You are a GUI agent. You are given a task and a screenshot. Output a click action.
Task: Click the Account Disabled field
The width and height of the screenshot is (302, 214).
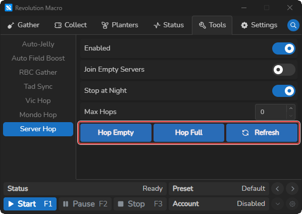(219, 204)
